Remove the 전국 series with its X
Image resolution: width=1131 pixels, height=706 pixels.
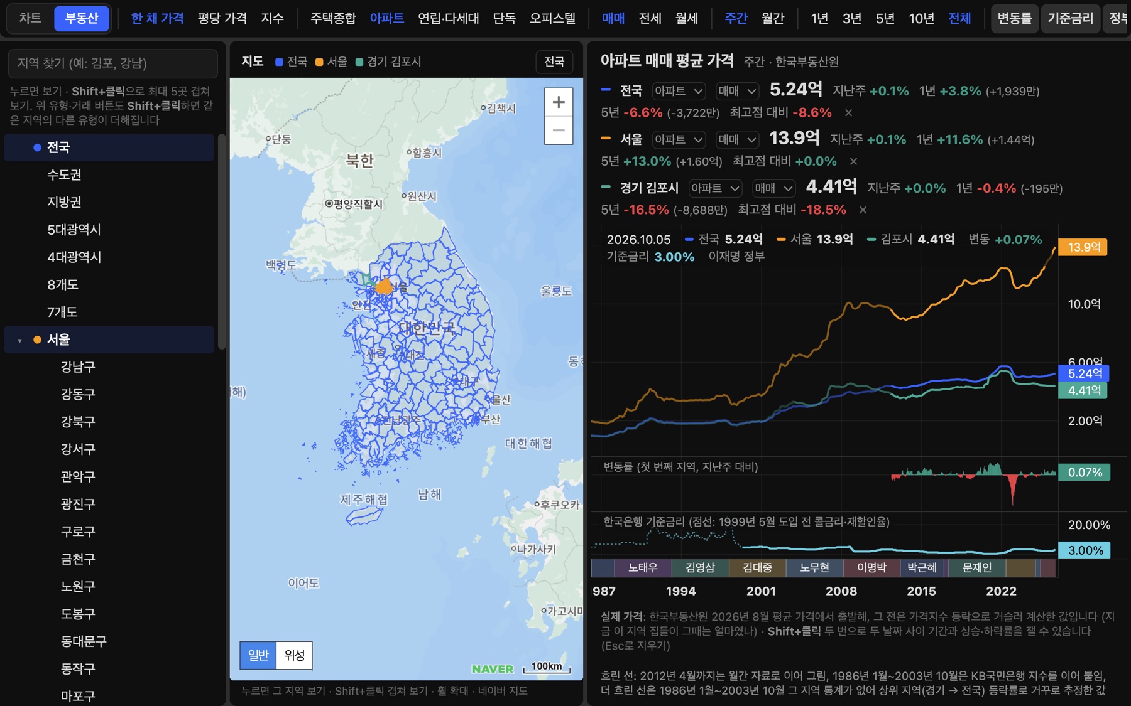[848, 113]
